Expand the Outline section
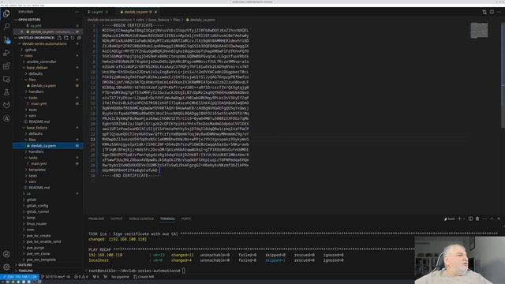 point(47,265)
